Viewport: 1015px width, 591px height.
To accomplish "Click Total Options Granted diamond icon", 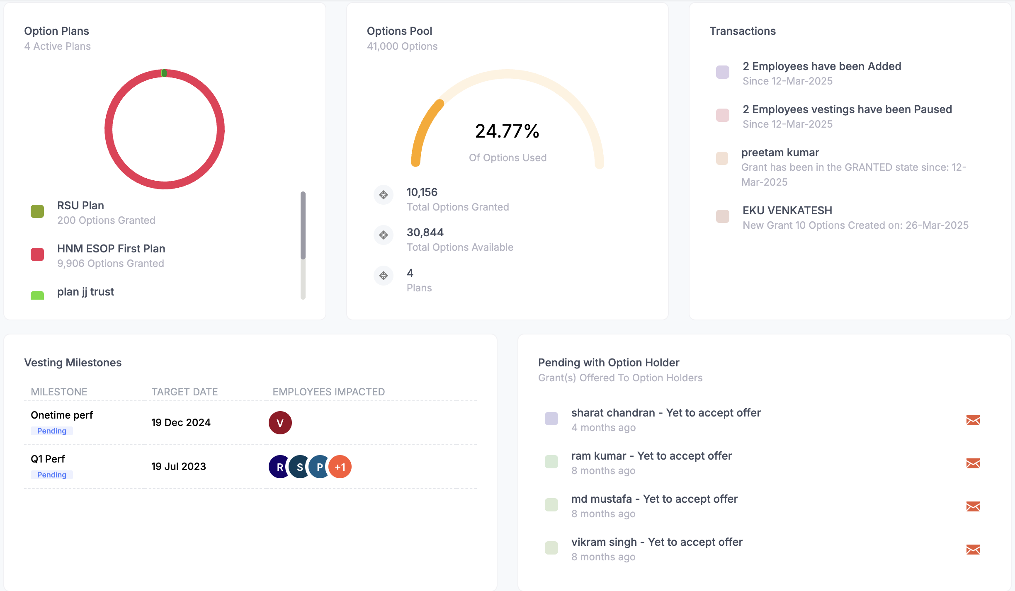I will pyautogui.click(x=384, y=195).
